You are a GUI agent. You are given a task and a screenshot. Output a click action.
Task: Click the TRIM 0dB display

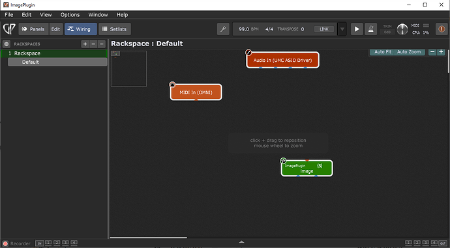click(387, 29)
